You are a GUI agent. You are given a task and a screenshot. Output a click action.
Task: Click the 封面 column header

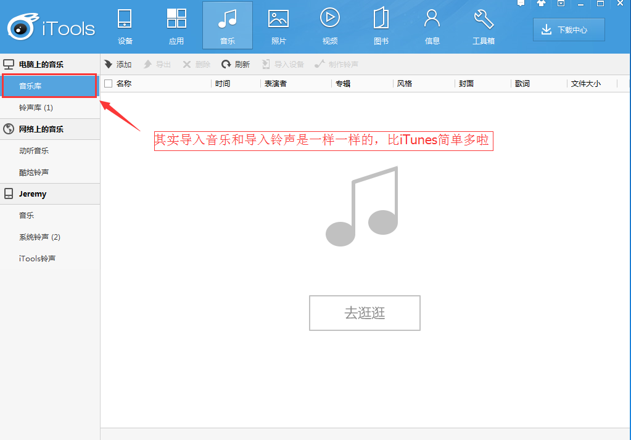pos(466,84)
